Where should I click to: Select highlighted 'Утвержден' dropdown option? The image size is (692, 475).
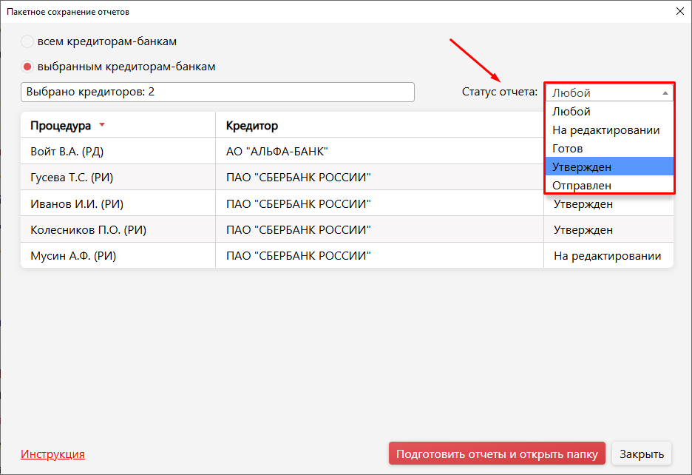pyautogui.click(x=581, y=167)
